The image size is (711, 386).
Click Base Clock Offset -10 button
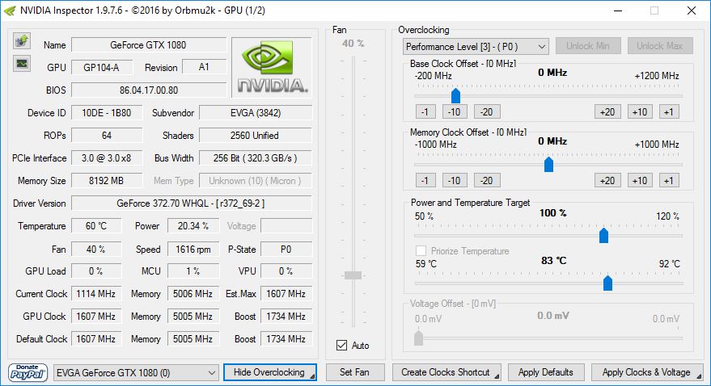tap(455, 111)
